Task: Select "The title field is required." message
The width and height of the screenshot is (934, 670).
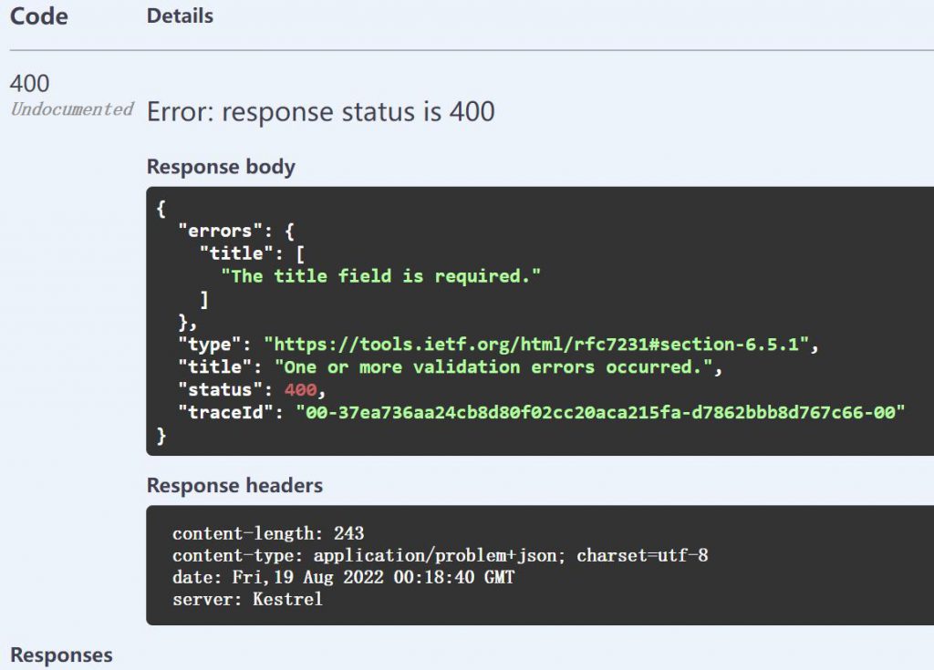Action: tap(380, 275)
